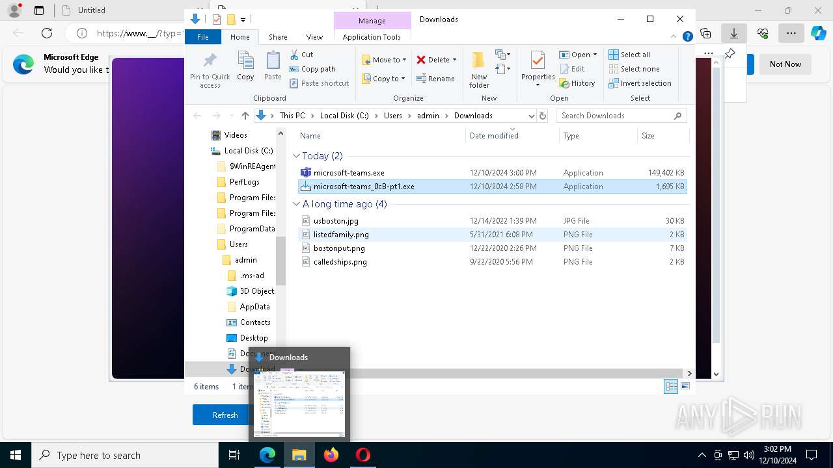This screenshot has width=833, height=468.
Task: Click the Manage contextual tab
Action: 372,21
